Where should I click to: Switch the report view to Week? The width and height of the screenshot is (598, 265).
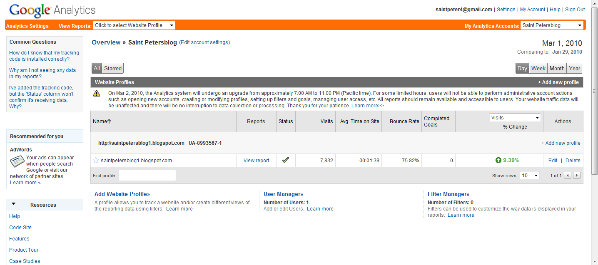[x=538, y=68]
